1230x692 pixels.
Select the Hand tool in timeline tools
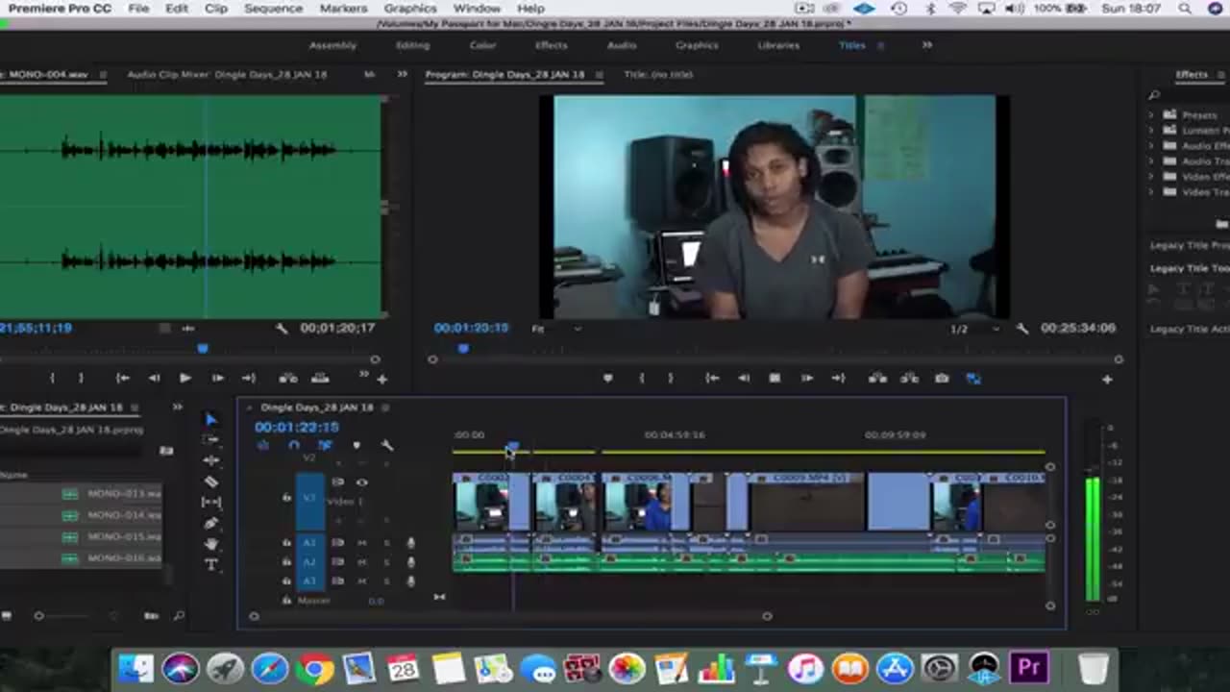click(211, 544)
